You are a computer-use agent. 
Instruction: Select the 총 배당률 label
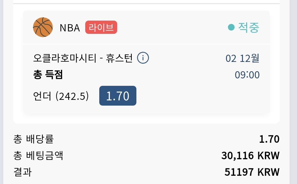(34, 139)
